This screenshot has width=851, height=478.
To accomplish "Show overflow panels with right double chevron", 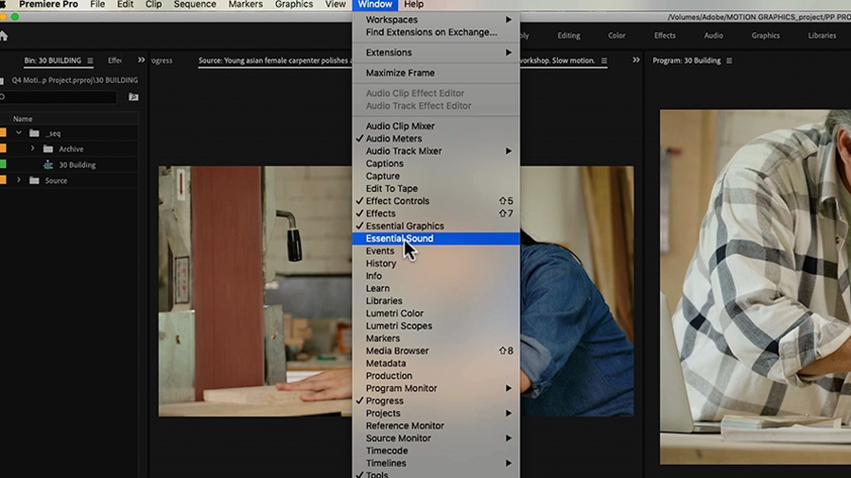I will coord(636,60).
